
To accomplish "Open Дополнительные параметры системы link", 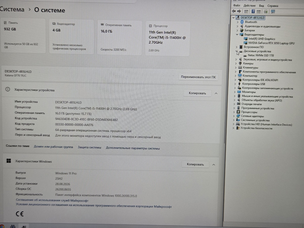I will click(133, 148).
